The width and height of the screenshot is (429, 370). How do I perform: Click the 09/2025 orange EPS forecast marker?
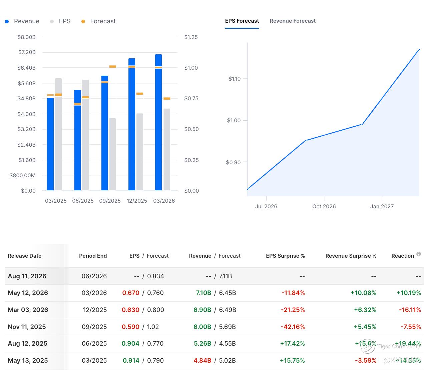pyautogui.click(x=113, y=66)
